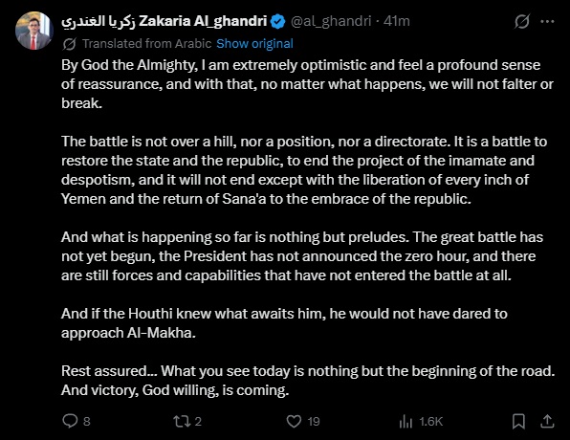Like the post using the heart icon
Image resolution: width=570 pixels, height=440 pixels.
click(294, 421)
